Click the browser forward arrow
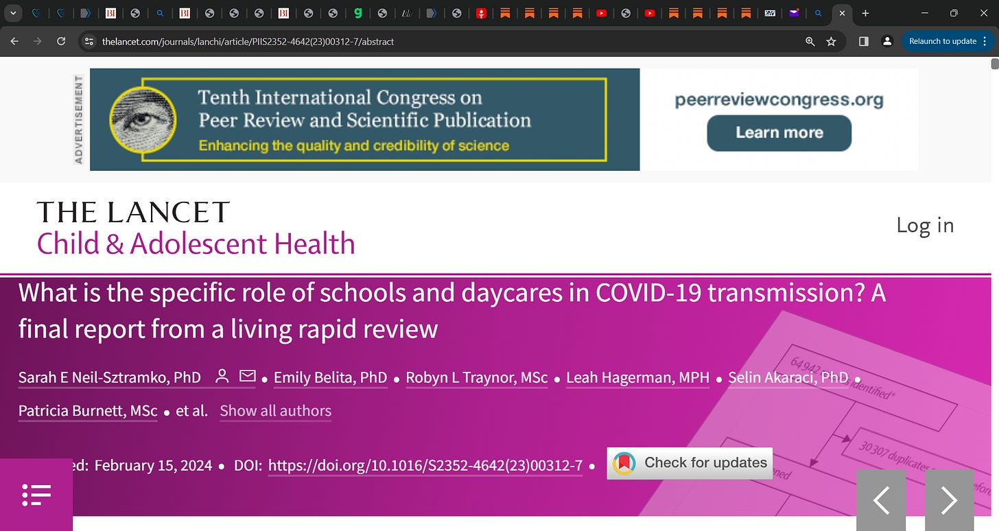The width and height of the screenshot is (999, 531). (38, 41)
